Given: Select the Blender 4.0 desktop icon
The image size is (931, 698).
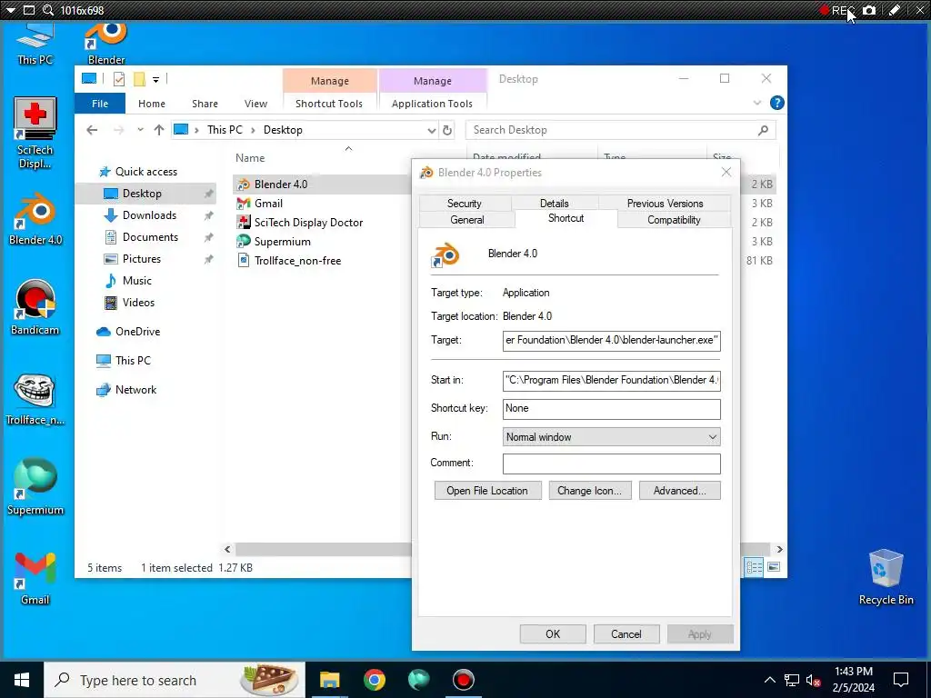Looking at the screenshot, I should pos(35,218).
